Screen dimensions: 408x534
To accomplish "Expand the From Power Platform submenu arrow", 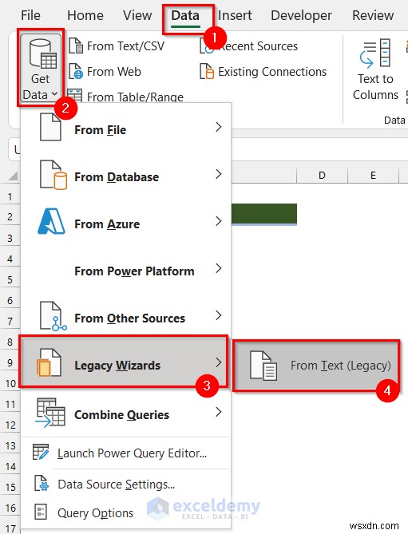I will pos(219,268).
